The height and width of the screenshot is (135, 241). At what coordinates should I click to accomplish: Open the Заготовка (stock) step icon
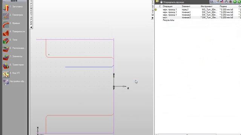[x=6, y=8]
